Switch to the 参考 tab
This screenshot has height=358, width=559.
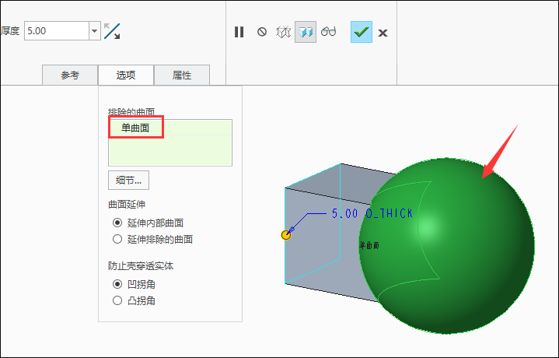click(x=70, y=75)
